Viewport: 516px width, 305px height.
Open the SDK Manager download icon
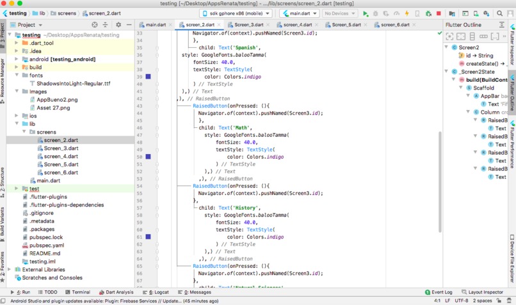(x=486, y=13)
